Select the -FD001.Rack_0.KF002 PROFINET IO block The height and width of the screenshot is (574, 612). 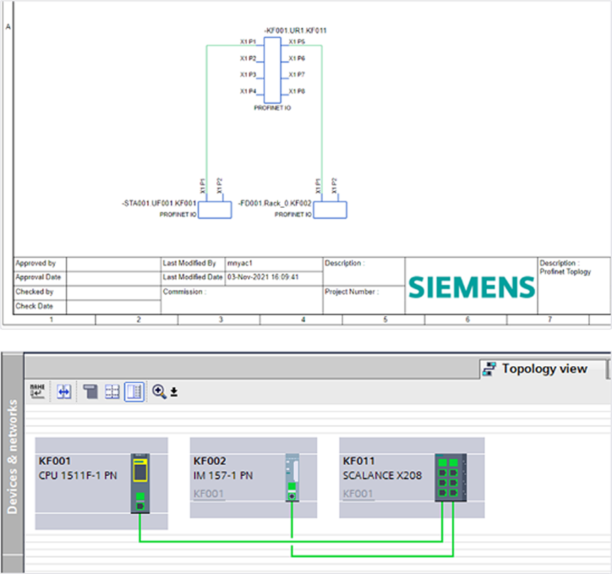pos(330,209)
